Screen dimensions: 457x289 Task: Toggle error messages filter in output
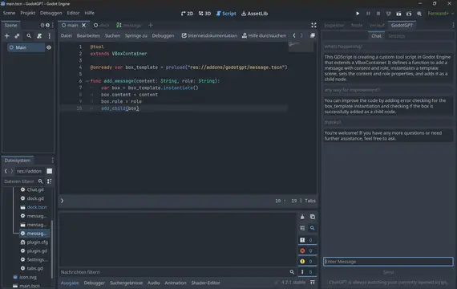coord(306,250)
